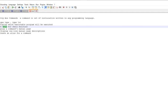The width and height of the screenshot is (168, 94).
Task: Click line 'Create an alias for a command'
Action: (x=15, y=33)
